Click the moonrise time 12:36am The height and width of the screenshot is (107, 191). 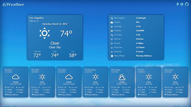point(140,47)
